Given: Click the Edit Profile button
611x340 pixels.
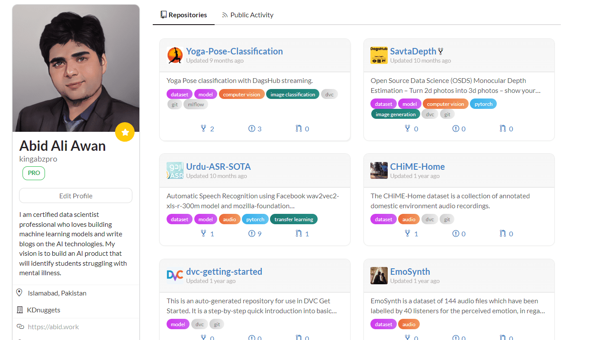Looking at the screenshot, I should pos(76,196).
